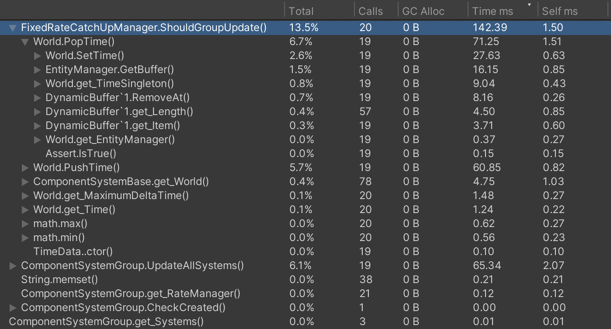Screen dimensions: 611x329
Task: Click the 142.39 time value
Action: coord(490,28)
